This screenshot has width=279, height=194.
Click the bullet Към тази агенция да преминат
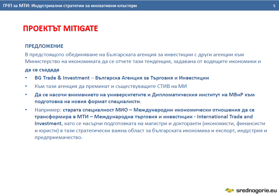tap(111, 86)
